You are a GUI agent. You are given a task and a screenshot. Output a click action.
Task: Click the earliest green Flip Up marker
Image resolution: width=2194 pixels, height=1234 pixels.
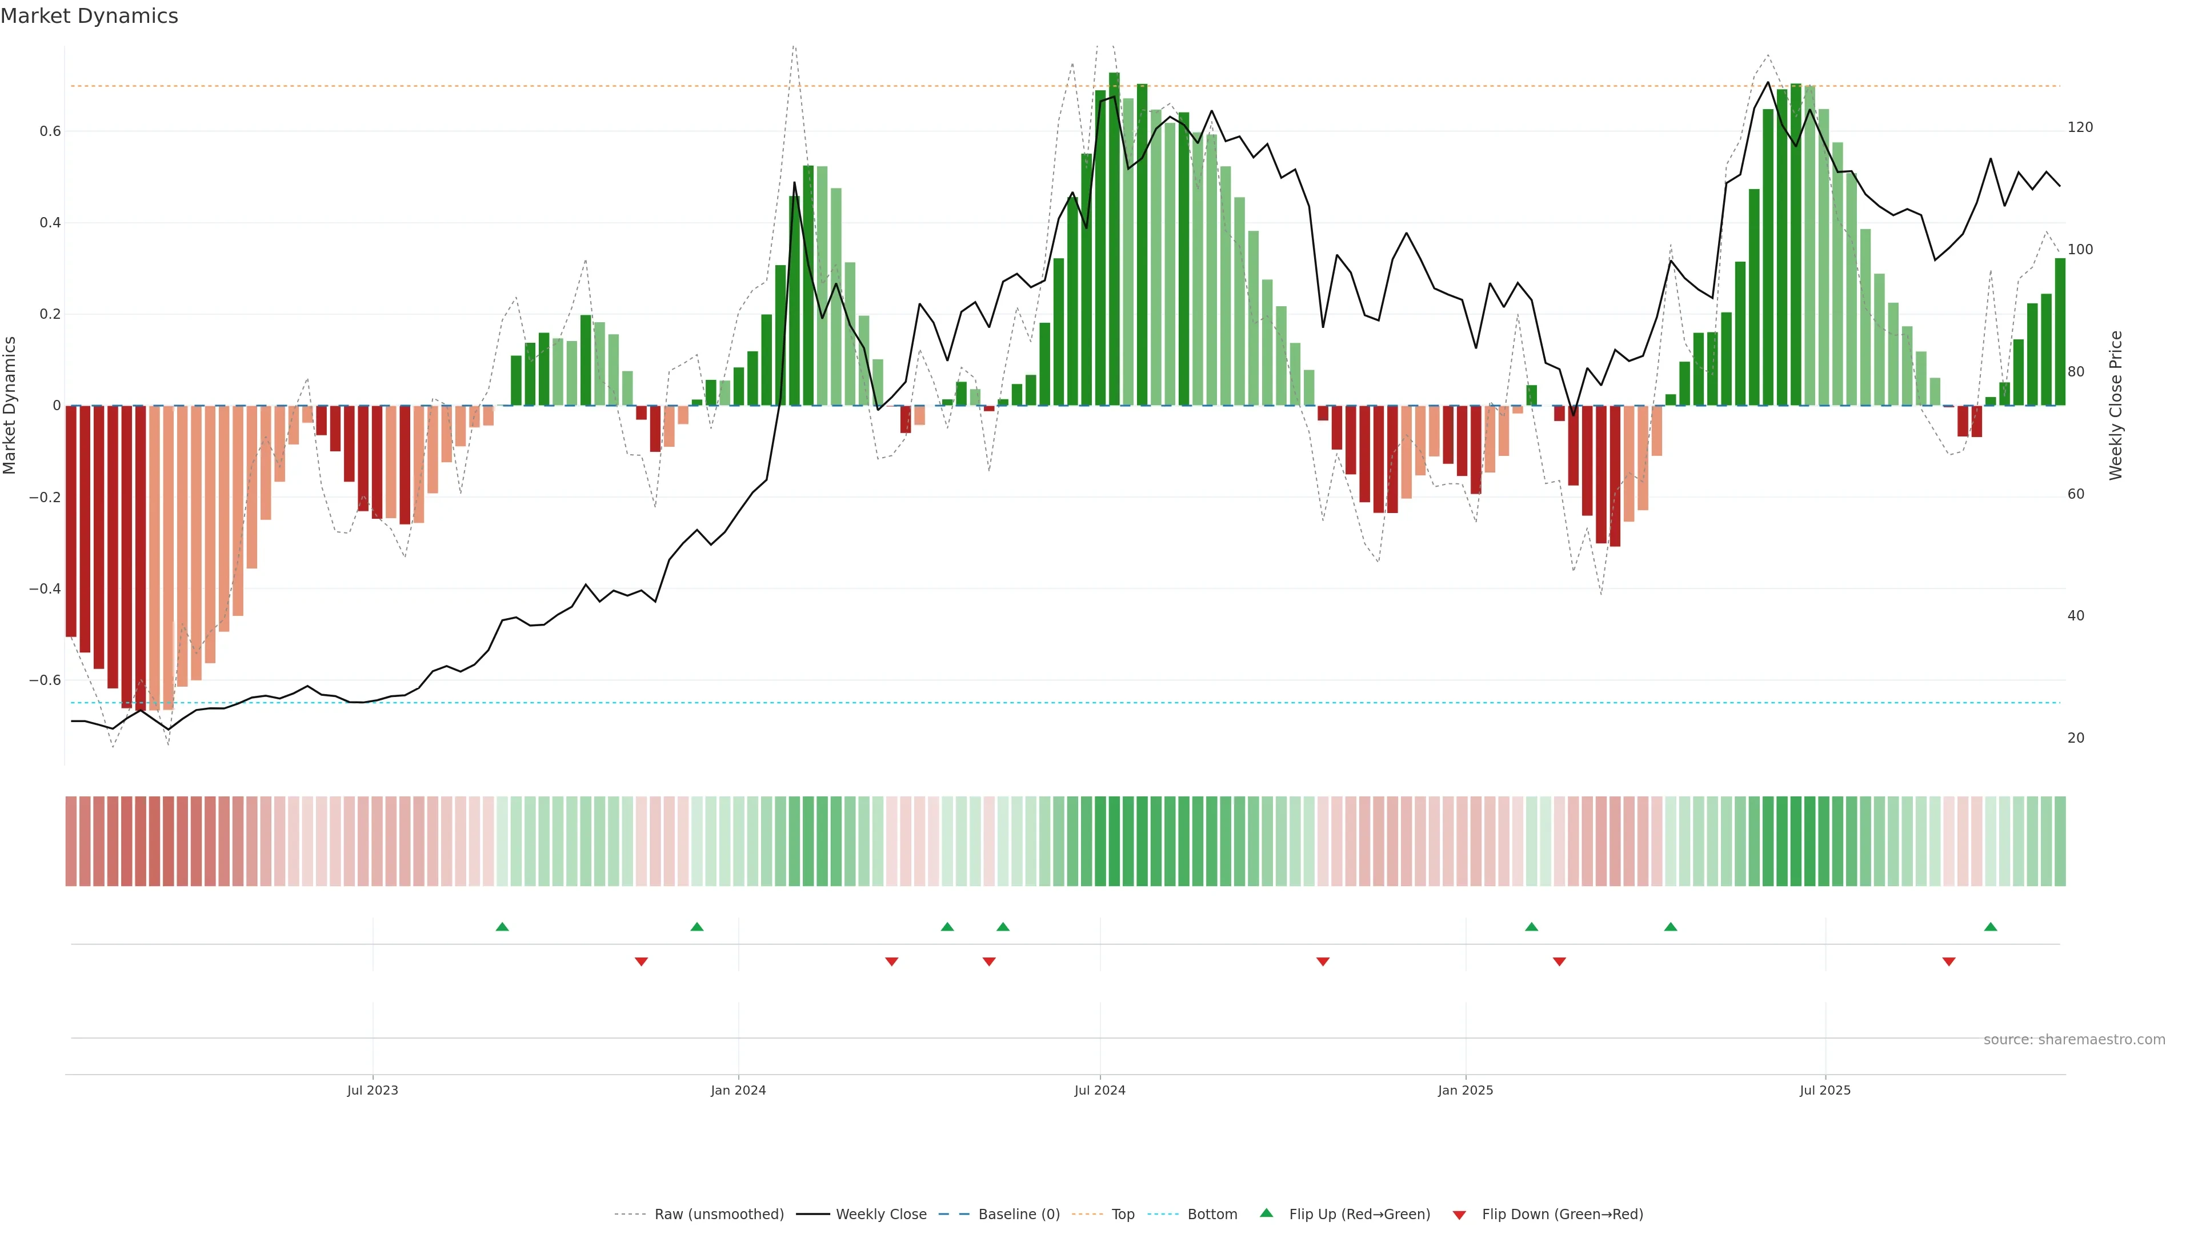click(x=502, y=927)
